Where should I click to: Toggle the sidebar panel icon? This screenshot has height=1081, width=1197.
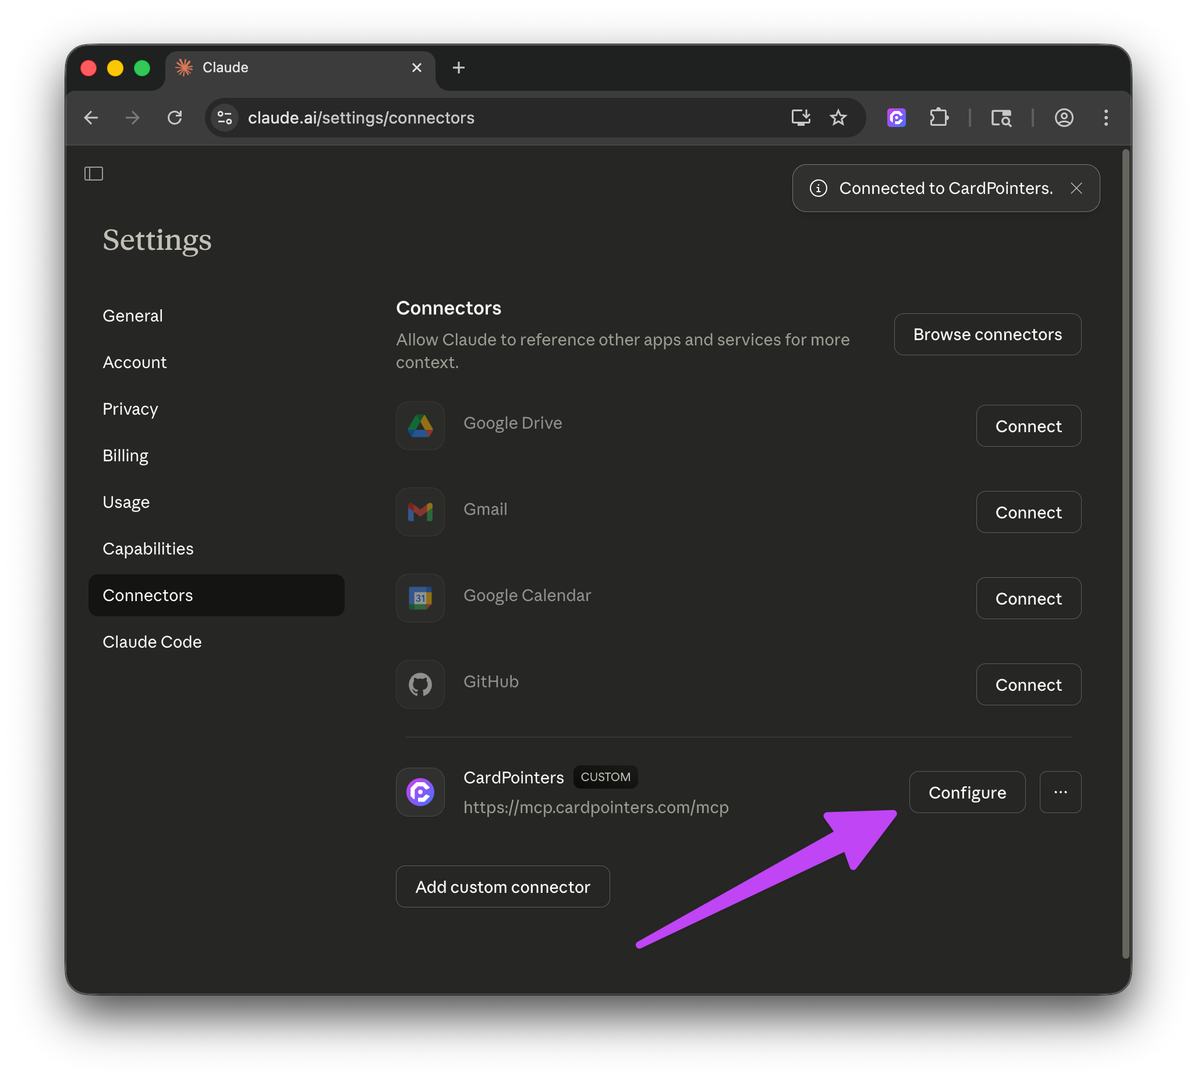[x=93, y=174]
